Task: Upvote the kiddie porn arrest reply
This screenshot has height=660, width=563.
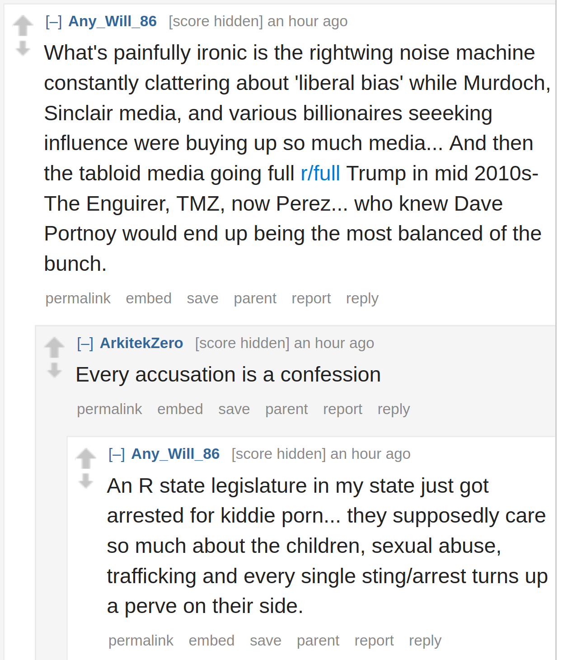Action: [x=86, y=458]
